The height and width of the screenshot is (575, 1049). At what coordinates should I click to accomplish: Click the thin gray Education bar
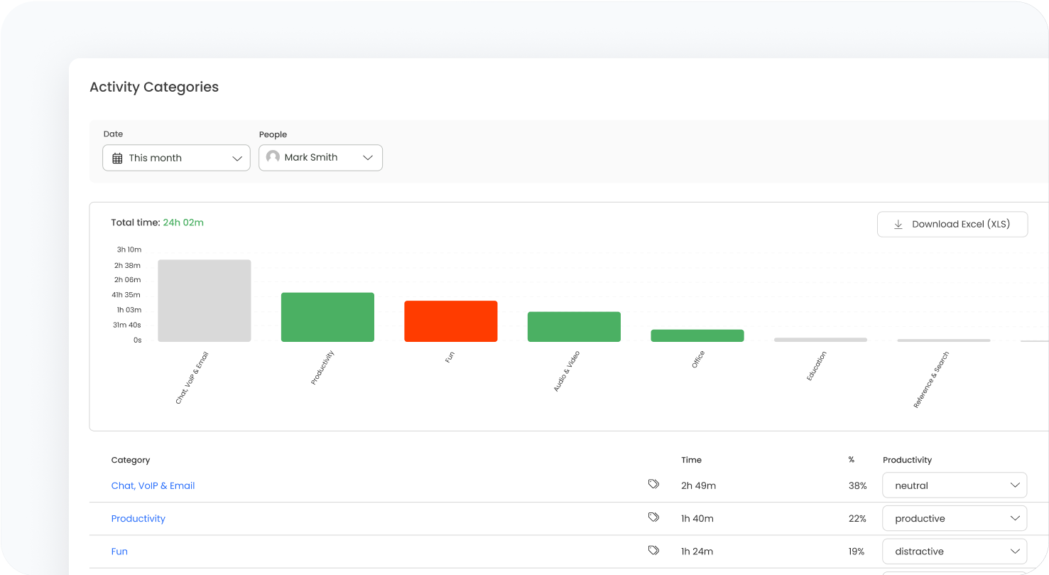820,340
